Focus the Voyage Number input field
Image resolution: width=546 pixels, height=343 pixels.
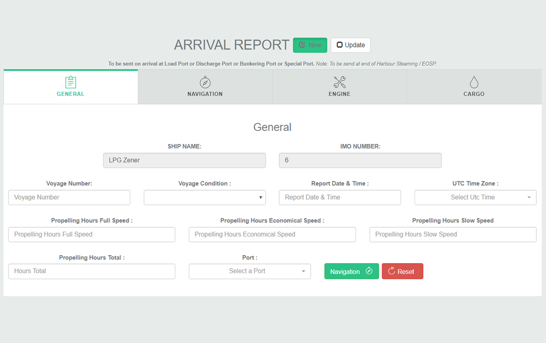tap(69, 198)
